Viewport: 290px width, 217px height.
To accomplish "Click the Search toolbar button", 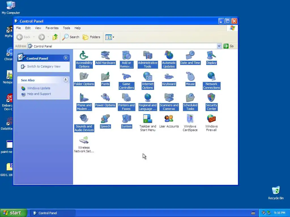I will click(x=71, y=37).
